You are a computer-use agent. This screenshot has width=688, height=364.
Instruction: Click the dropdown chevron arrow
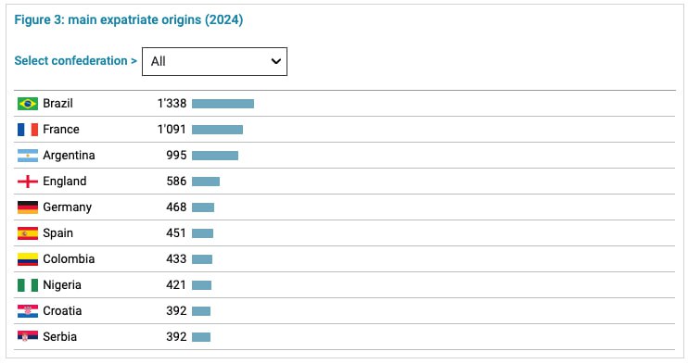coord(276,61)
